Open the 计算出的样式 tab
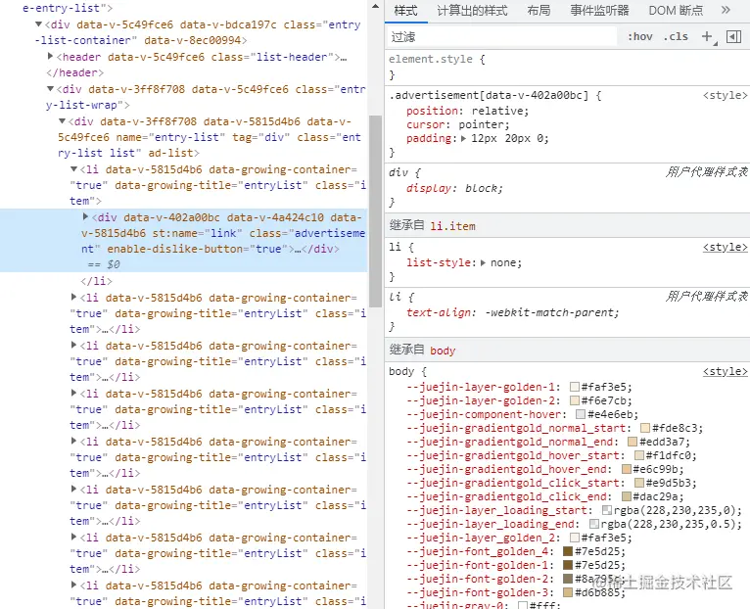 pos(472,11)
